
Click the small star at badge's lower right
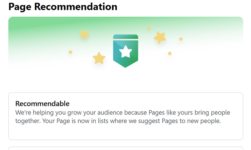click(170, 53)
